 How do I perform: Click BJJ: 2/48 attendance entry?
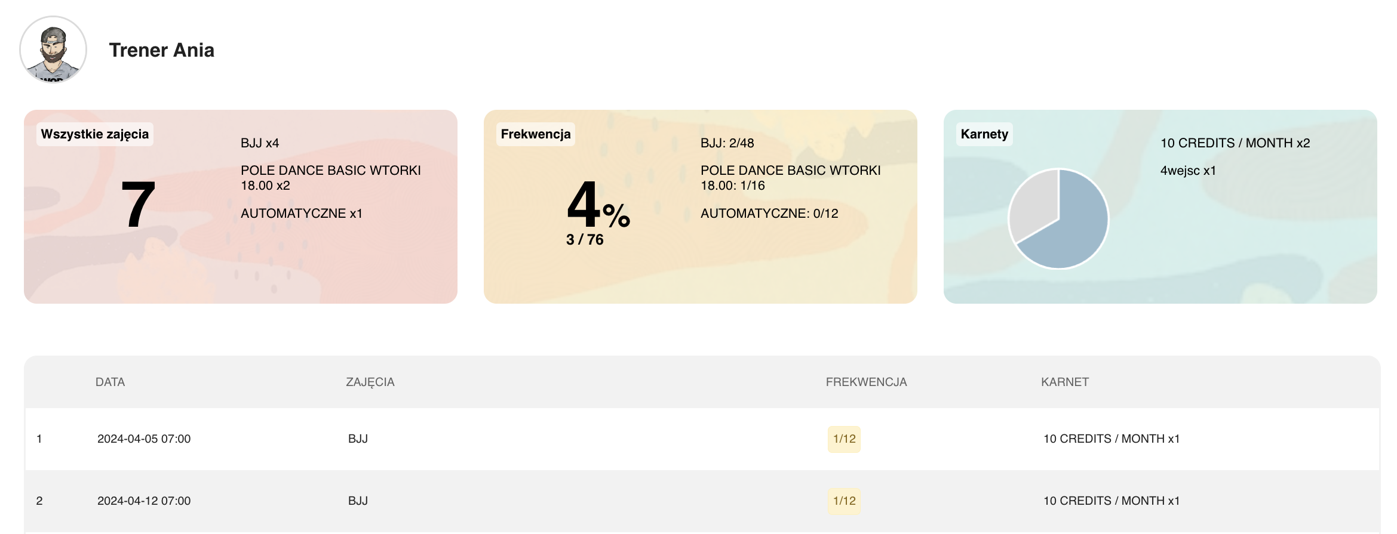point(727,143)
